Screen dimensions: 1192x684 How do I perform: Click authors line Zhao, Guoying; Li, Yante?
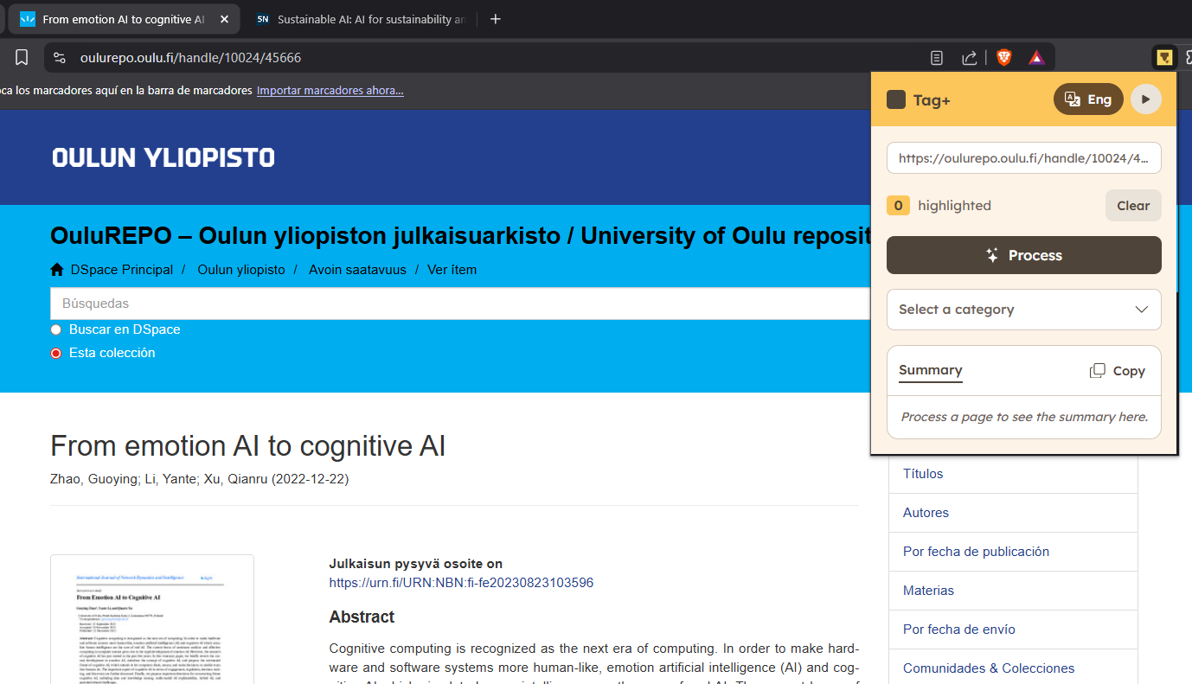click(x=199, y=479)
